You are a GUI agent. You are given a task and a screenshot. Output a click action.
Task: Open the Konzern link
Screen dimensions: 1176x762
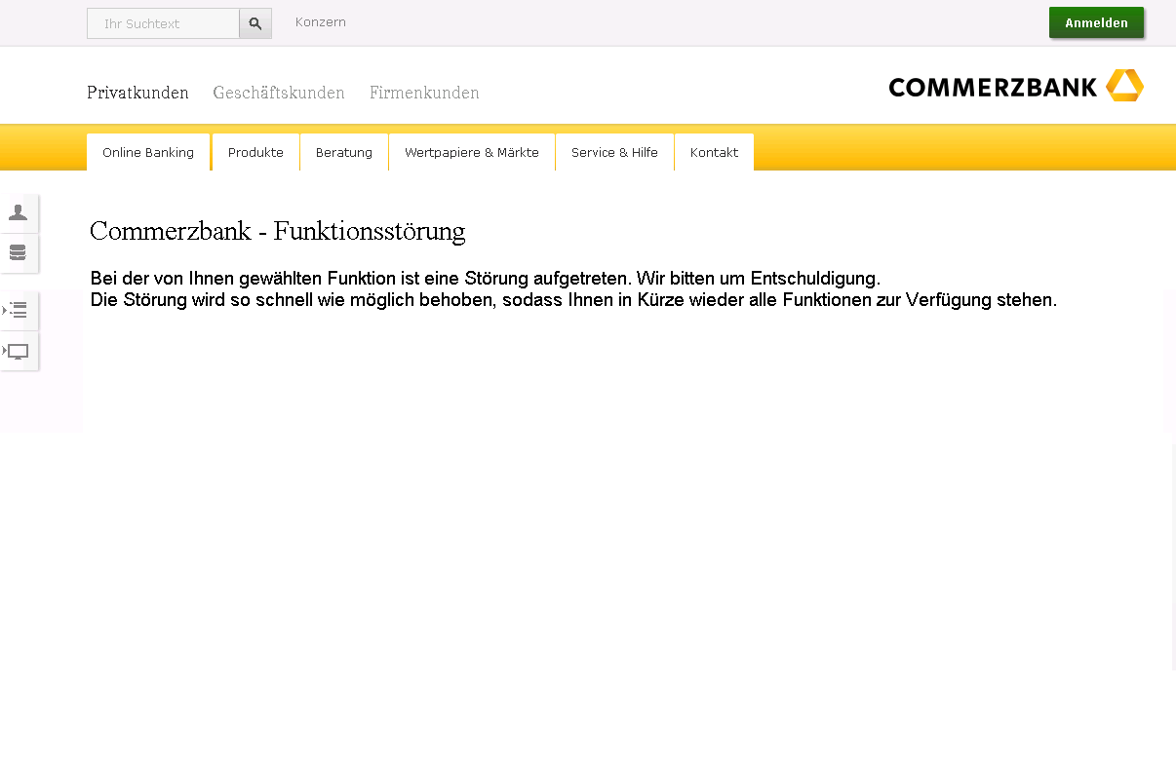320,22
